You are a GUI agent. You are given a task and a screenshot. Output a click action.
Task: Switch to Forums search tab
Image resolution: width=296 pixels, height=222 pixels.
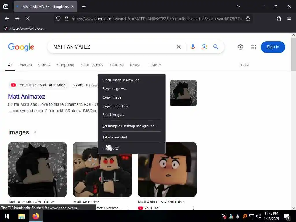pos(117,65)
